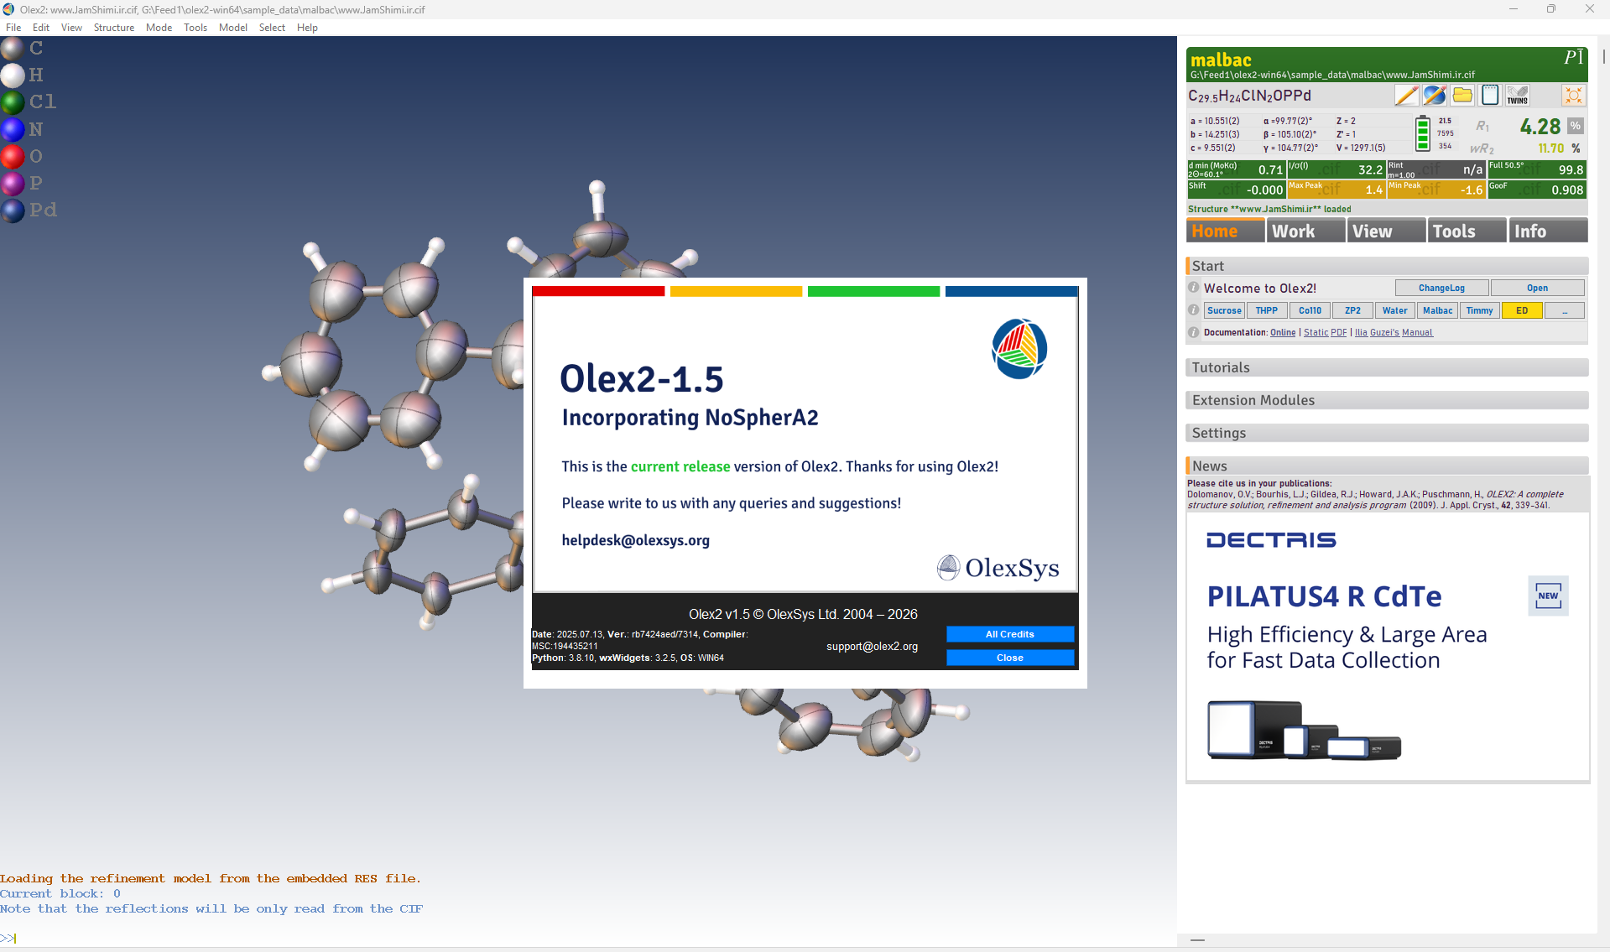The image size is (1610, 952).
Task: Open Ilia Guzei's Manual link
Action: pos(1394,333)
